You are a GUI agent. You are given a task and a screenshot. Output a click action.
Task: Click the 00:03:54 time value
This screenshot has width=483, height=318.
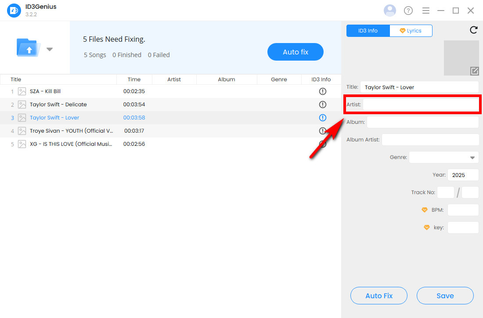pos(134,105)
